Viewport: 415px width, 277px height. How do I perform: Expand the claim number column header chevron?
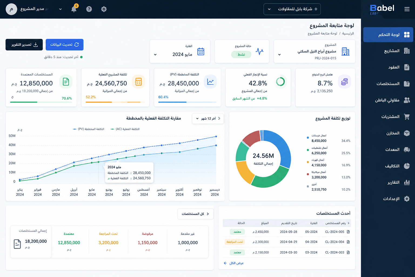[x=349, y=223]
